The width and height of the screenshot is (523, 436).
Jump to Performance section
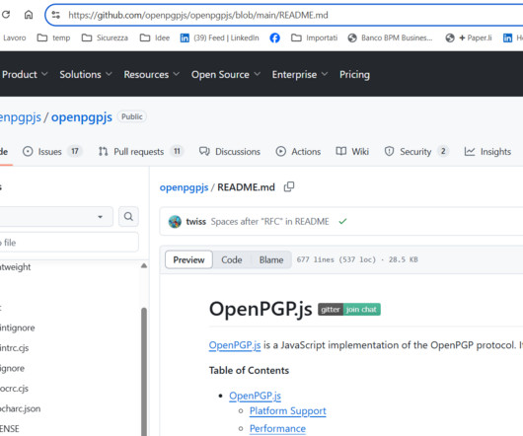click(x=277, y=429)
